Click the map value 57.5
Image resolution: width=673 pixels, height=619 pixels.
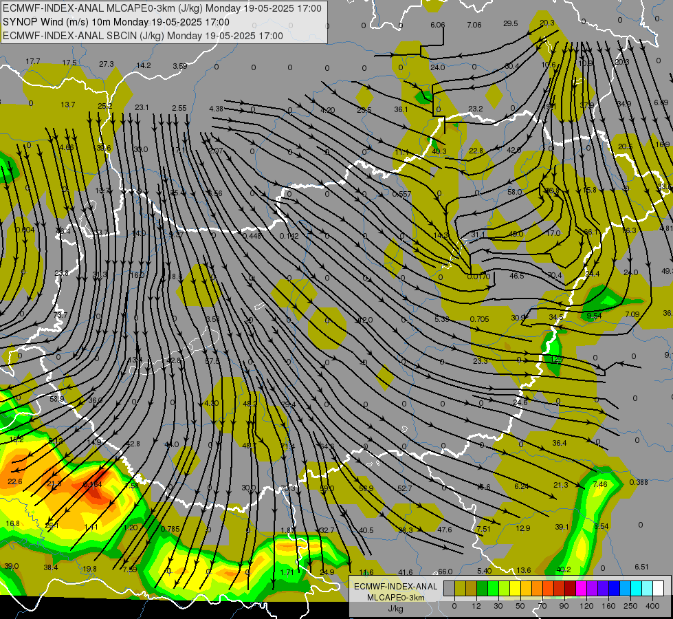(x=212, y=361)
